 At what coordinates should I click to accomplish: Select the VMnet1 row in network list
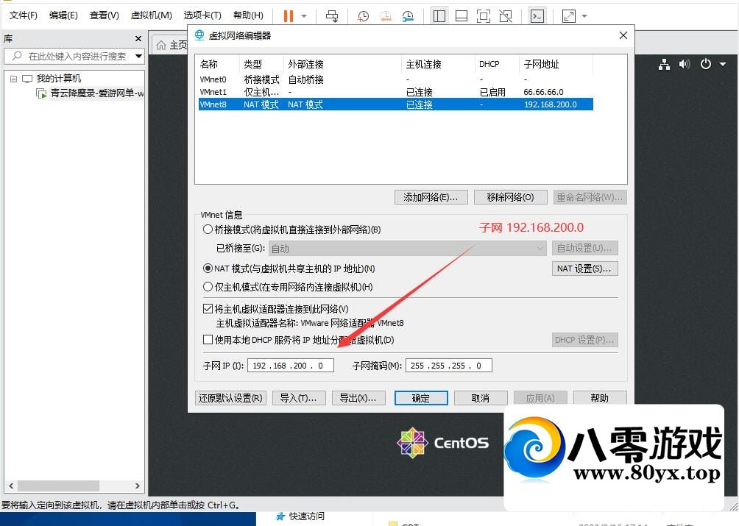[x=395, y=92]
